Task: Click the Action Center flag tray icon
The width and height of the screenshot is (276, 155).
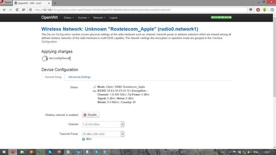Action: click(x=235, y=152)
